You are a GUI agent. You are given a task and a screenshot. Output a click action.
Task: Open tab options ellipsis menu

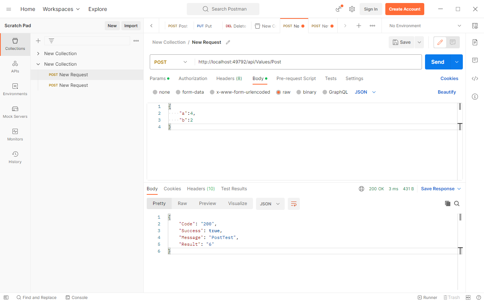tap(372, 26)
